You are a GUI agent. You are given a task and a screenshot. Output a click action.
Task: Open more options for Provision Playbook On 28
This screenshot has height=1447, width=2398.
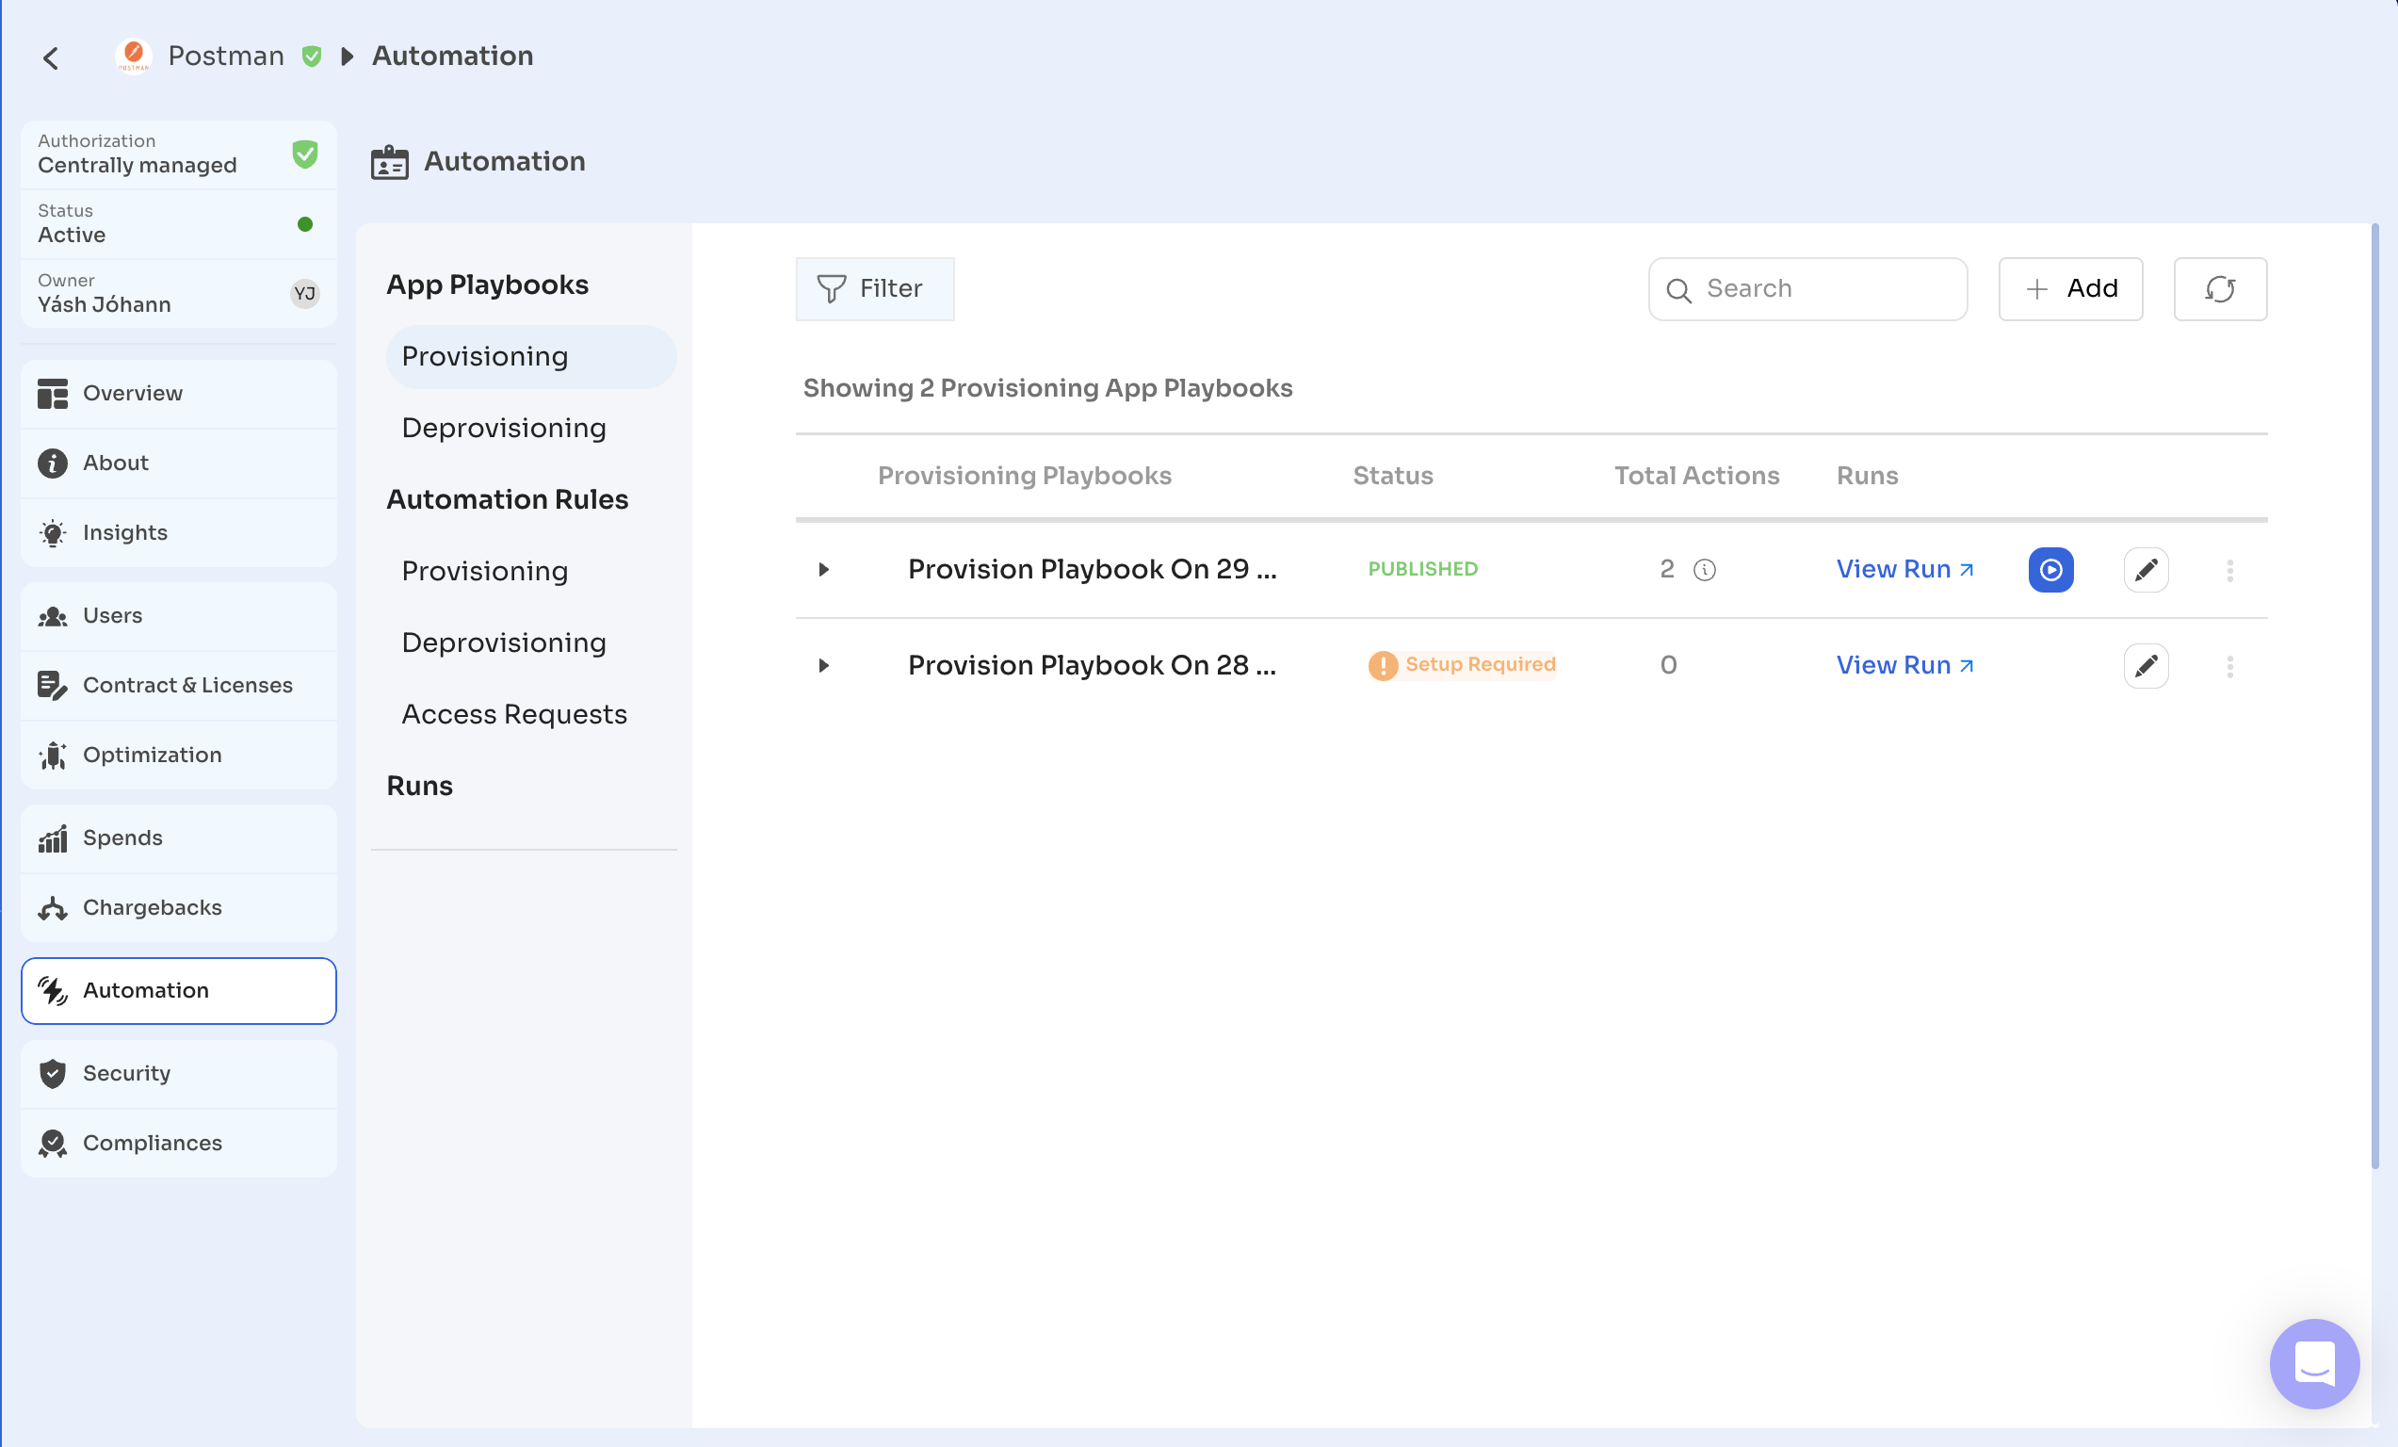[x=2229, y=666]
